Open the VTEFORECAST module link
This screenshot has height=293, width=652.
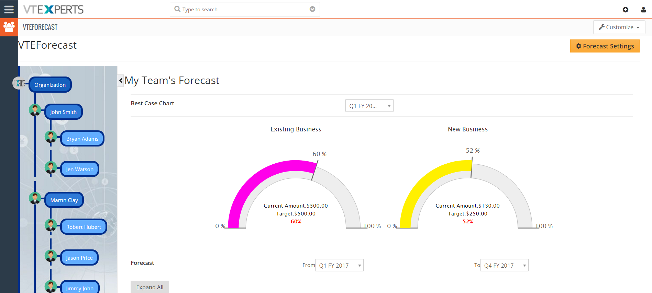pos(40,27)
